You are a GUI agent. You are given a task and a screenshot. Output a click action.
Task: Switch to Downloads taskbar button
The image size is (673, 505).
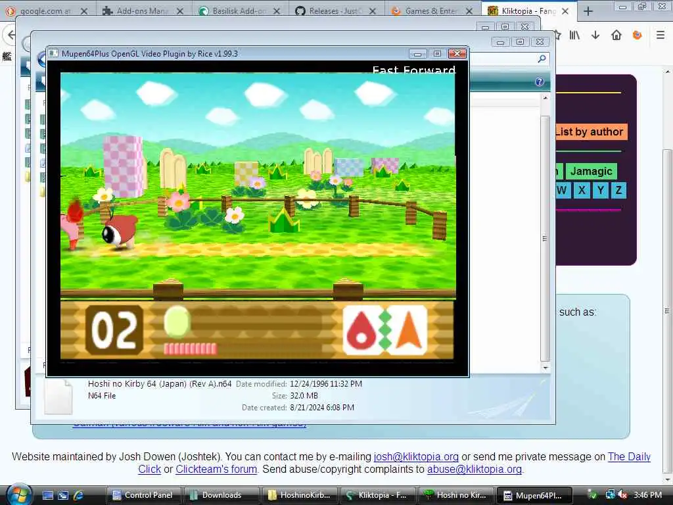pos(221,495)
